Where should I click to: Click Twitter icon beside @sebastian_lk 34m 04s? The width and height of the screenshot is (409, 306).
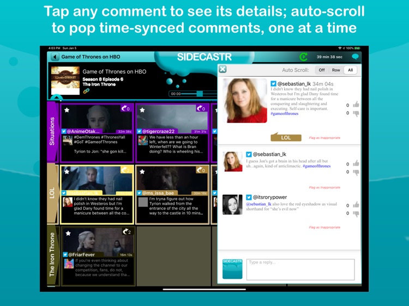pyautogui.click(x=273, y=84)
